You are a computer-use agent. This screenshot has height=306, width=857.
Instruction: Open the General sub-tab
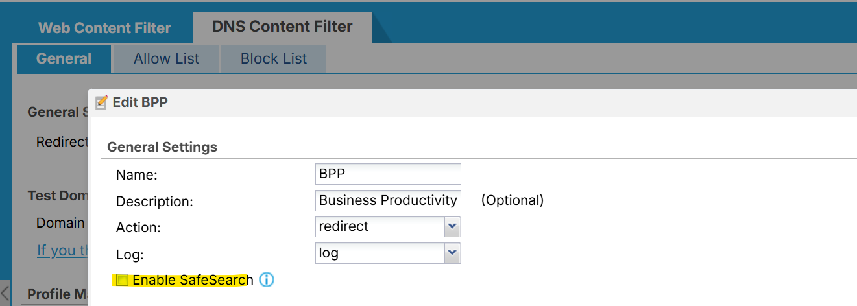[64, 58]
